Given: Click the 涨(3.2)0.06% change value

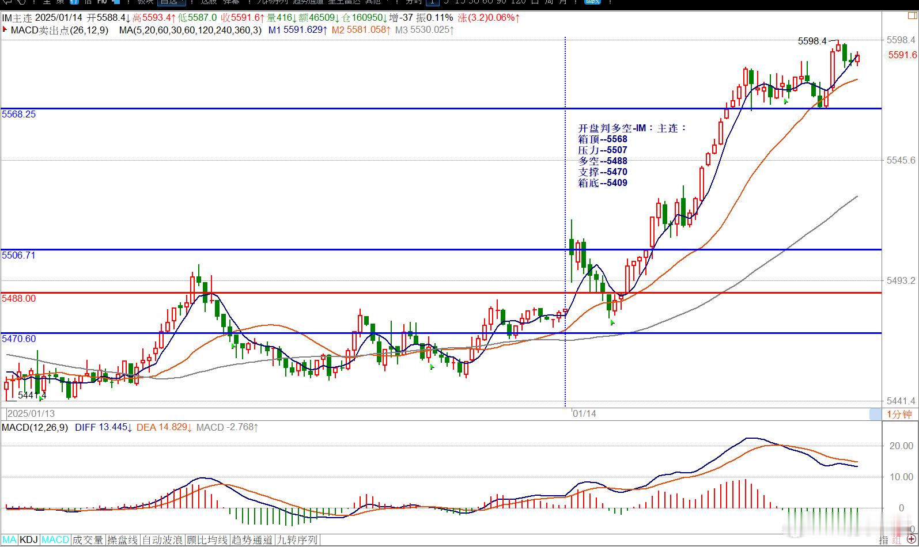Looking at the screenshot, I should [489, 18].
